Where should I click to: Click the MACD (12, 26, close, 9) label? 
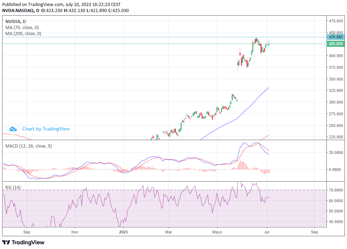(28, 146)
